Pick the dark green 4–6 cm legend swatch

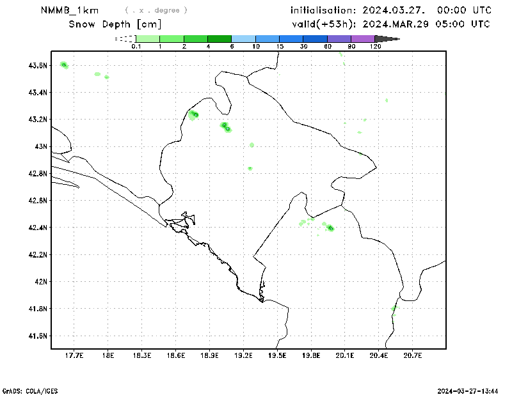click(x=220, y=39)
